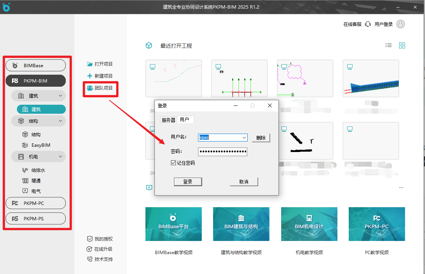Collapse the 结构 category chevron
This screenshot has width=425, height=274.
[60, 121]
